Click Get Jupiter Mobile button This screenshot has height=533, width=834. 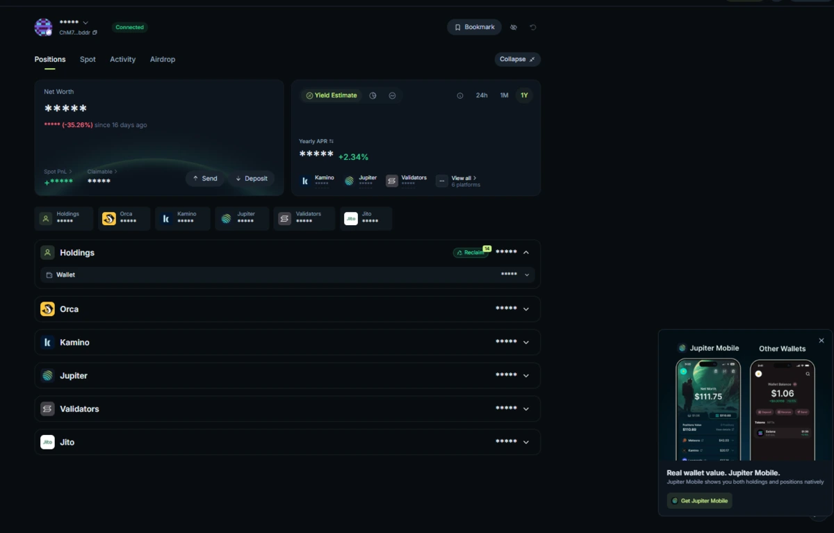pos(700,501)
